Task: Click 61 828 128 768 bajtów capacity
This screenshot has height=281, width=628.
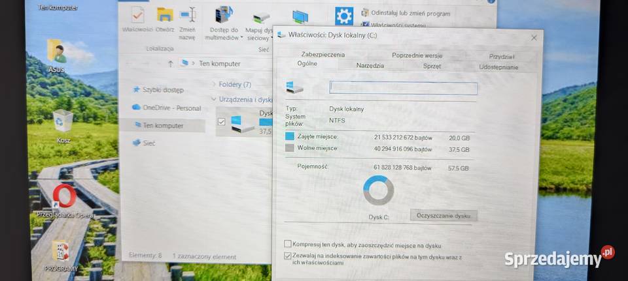Action: (402, 168)
